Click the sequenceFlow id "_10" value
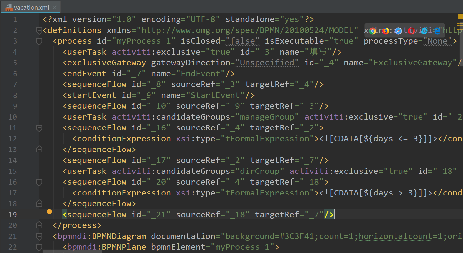 point(158,106)
